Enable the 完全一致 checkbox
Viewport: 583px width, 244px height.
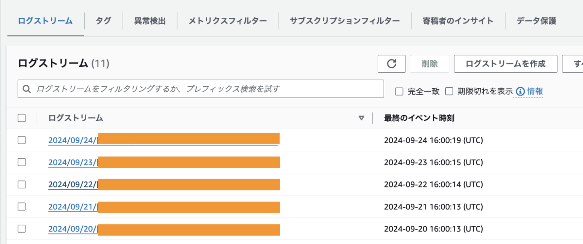tap(399, 91)
